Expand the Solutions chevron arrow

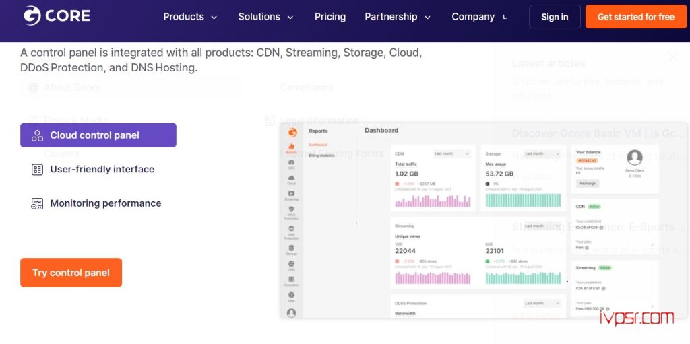coord(290,18)
